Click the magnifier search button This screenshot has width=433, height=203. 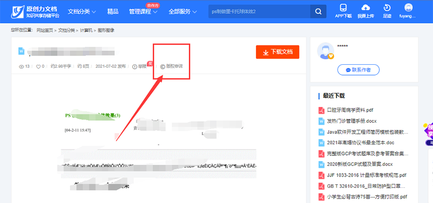tap(318, 12)
